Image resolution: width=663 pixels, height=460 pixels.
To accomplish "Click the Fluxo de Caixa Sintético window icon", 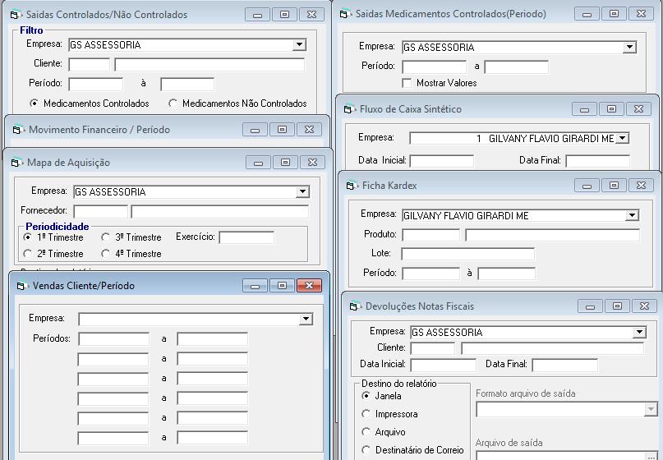I will click(x=349, y=109).
